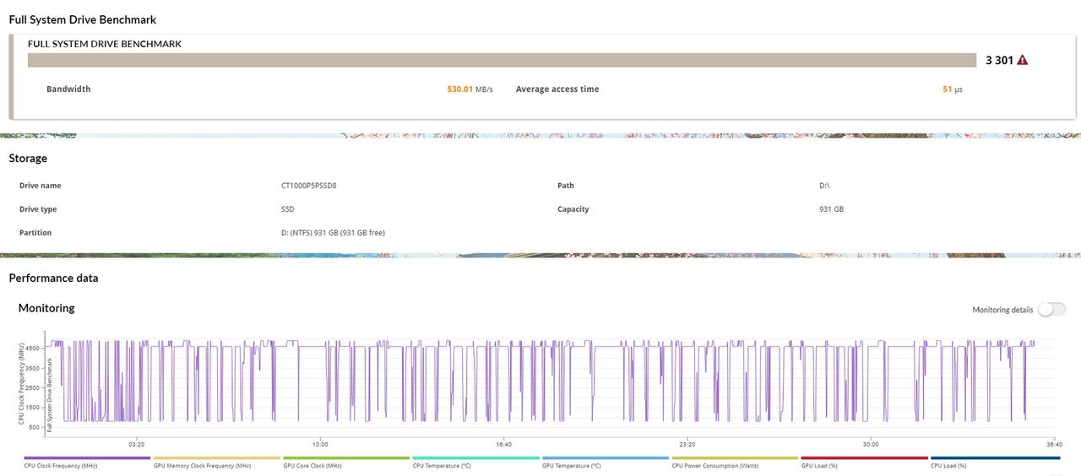Click the Full System Drive Benchmark page title
The height and width of the screenshot is (476, 1081).
click(82, 19)
